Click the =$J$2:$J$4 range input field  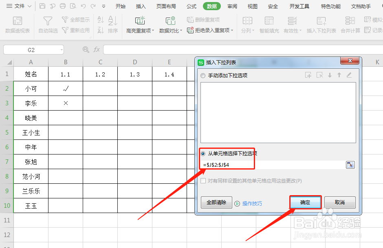point(273,165)
